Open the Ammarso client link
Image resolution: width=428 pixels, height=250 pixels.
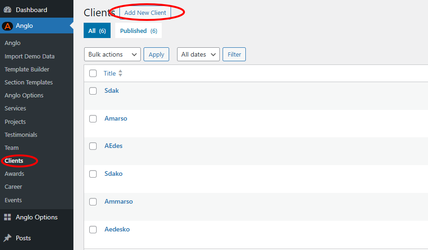[x=119, y=201]
